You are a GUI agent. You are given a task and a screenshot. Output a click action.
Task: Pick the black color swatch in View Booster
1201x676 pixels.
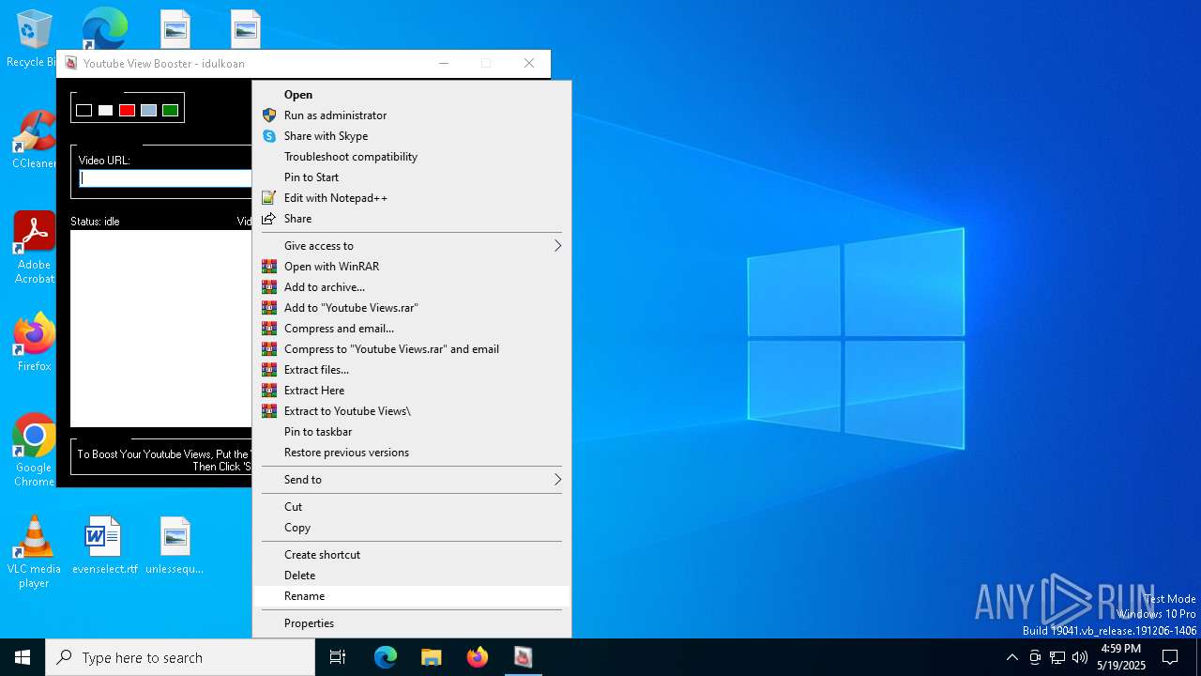point(84,110)
